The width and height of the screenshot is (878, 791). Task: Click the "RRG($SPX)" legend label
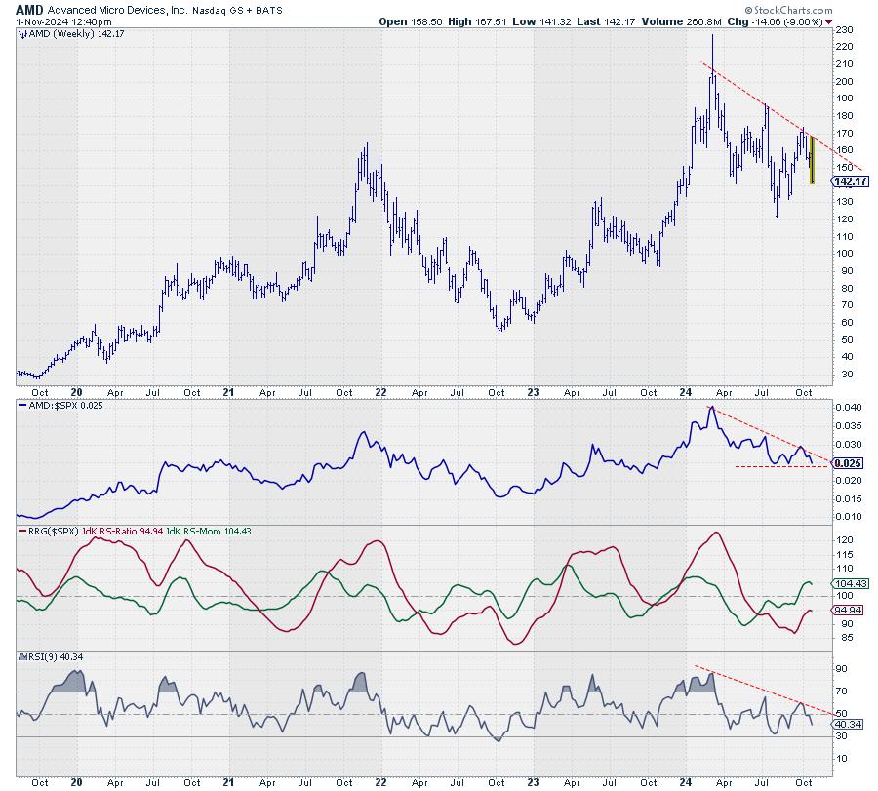coord(54,531)
